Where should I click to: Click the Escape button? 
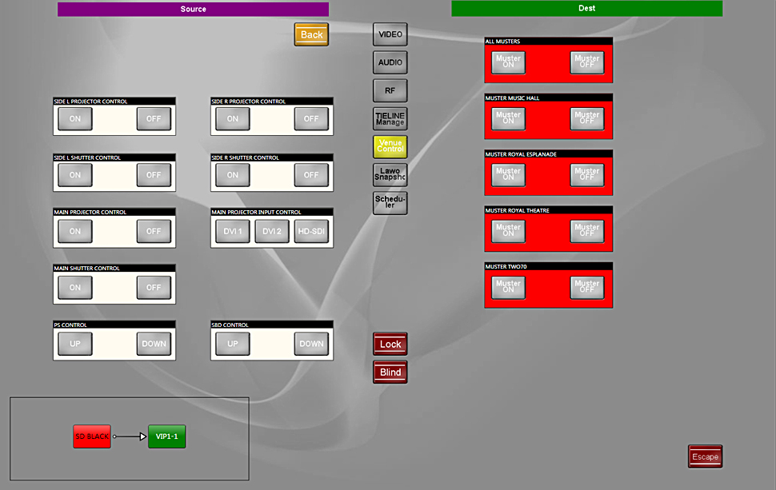(705, 456)
